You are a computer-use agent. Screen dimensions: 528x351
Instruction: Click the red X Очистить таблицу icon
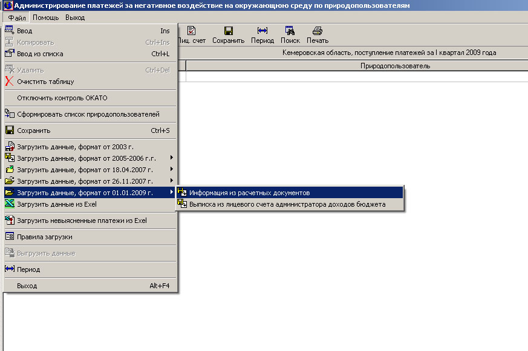click(9, 82)
